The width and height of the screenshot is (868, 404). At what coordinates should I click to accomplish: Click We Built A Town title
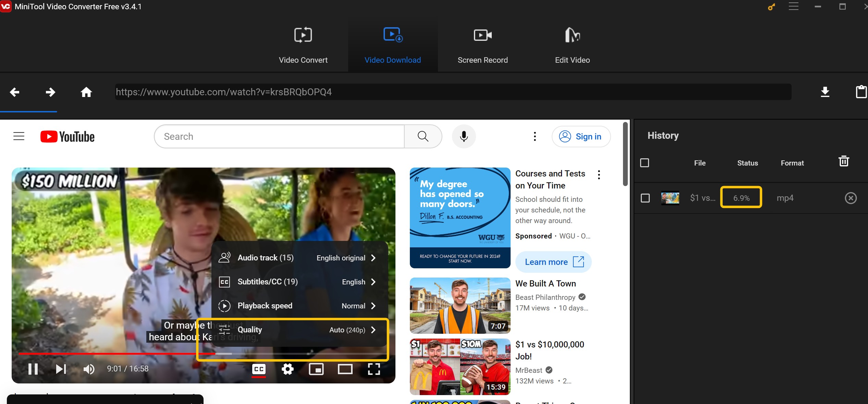pos(546,283)
